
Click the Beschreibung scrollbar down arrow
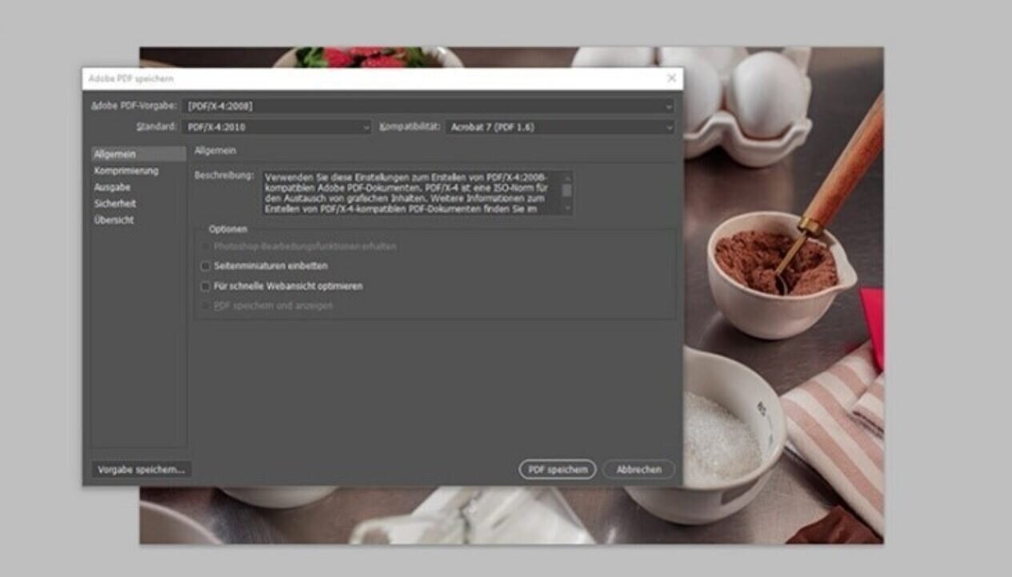[x=567, y=209]
